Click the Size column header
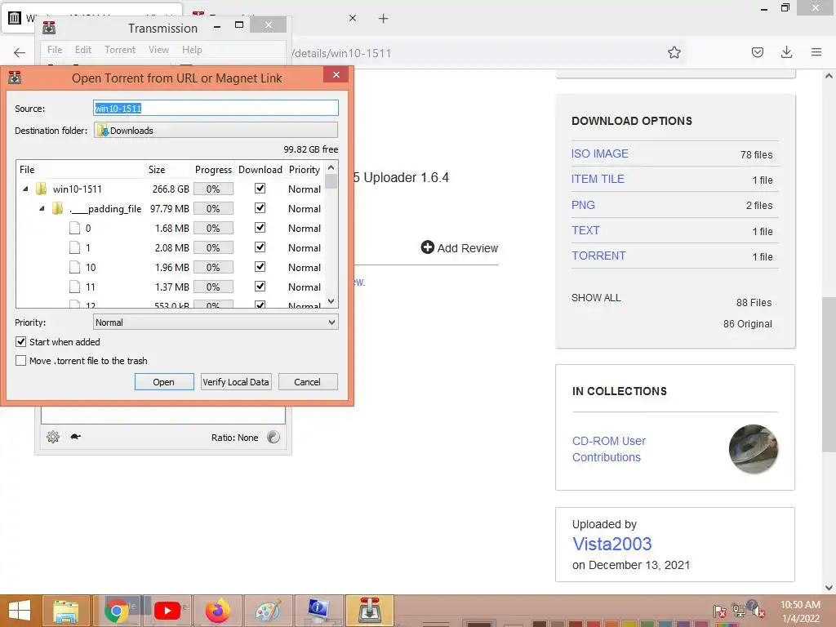The width and height of the screenshot is (836, 627). point(157,170)
